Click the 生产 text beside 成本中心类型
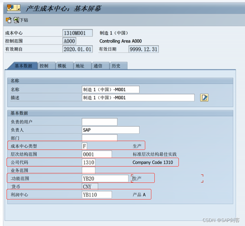The image size is (245, 226). pos(137,146)
